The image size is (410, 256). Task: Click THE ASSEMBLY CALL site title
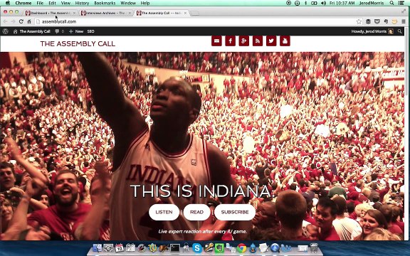78,43
